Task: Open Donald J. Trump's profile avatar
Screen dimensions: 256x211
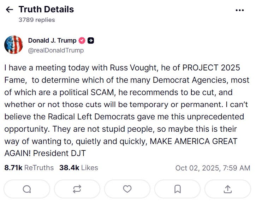Action: (13, 45)
